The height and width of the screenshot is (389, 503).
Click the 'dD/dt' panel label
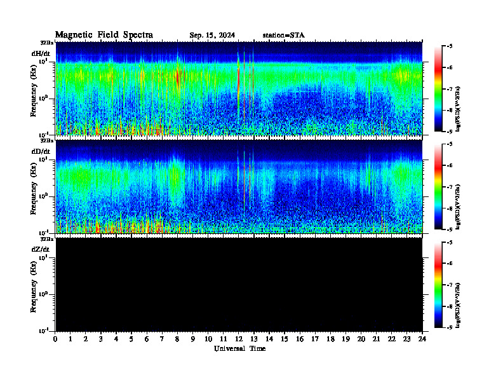point(41,151)
